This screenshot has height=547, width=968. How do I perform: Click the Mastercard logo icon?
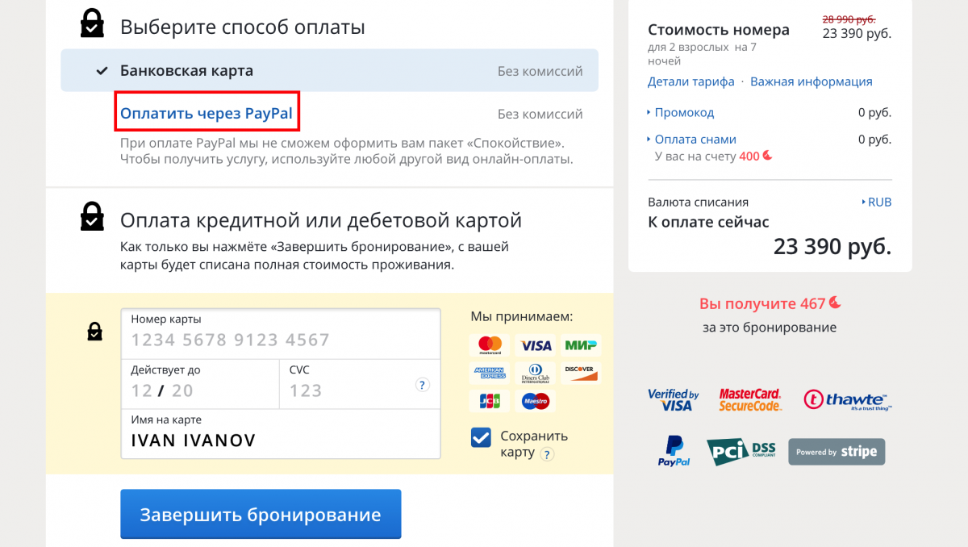[x=490, y=345]
